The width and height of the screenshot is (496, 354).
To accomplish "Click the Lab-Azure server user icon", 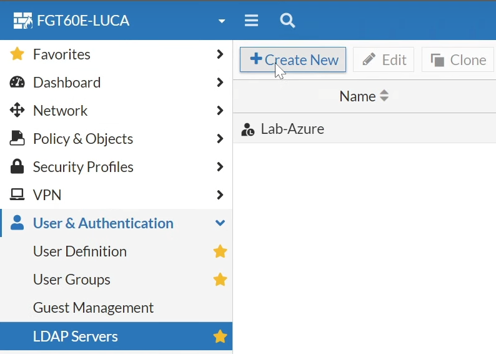I will (247, 129).
